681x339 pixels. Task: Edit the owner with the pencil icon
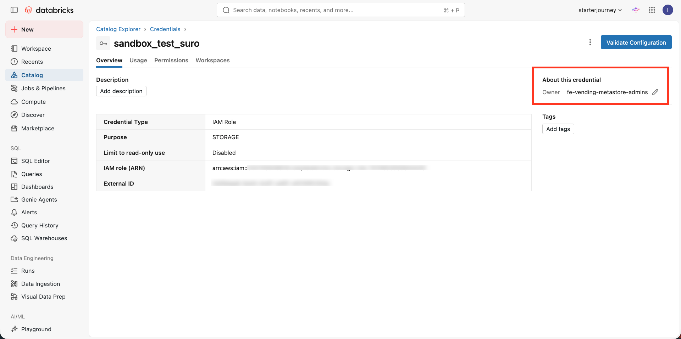coord(655,92)
